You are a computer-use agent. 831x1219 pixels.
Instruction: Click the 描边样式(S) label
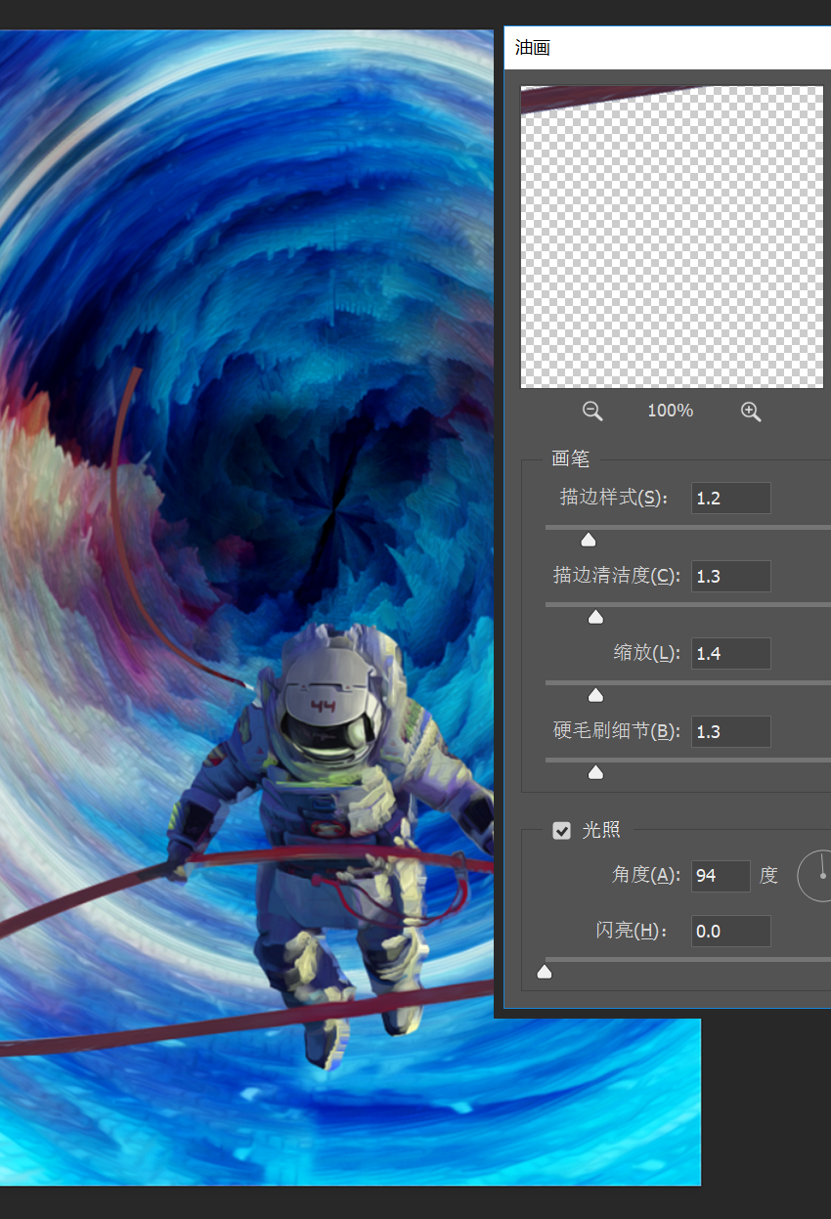pos(614,498)
